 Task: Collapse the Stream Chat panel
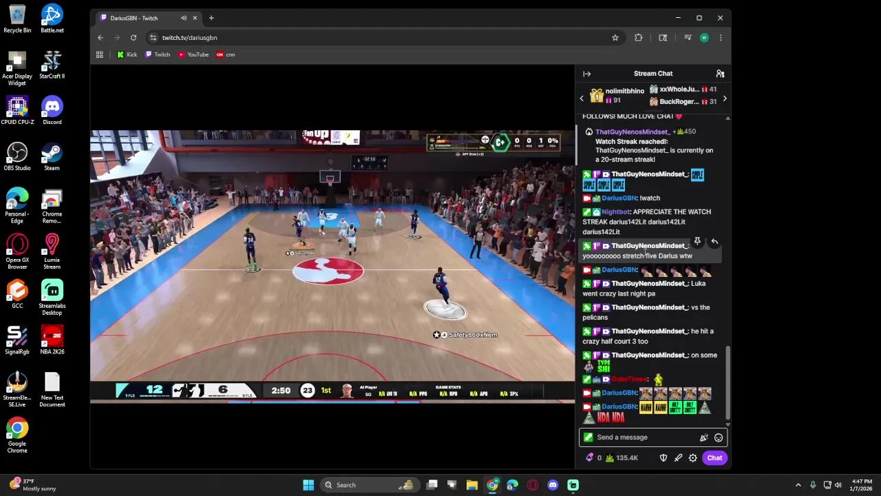point(587,74)
